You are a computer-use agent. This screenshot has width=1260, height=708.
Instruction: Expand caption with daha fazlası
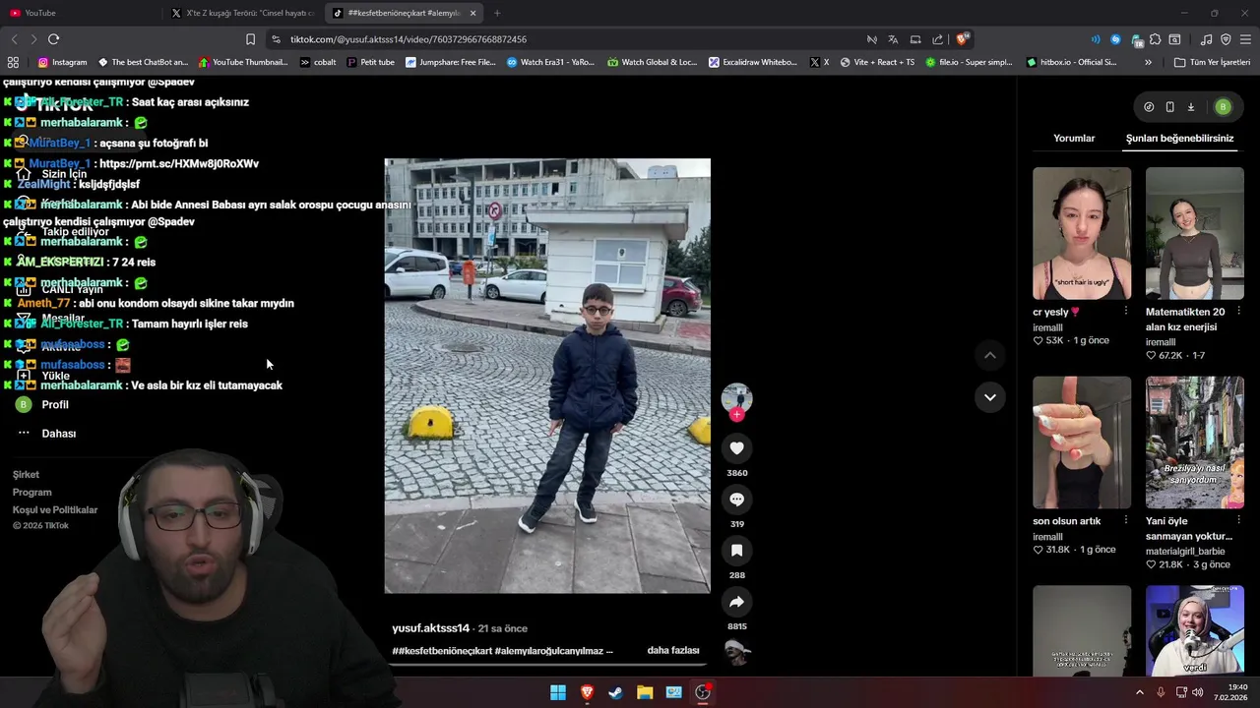673,651
